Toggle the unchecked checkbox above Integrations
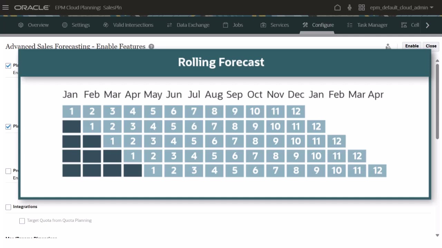This screenshot has width=442, height=248. click(x=8, y=171)
